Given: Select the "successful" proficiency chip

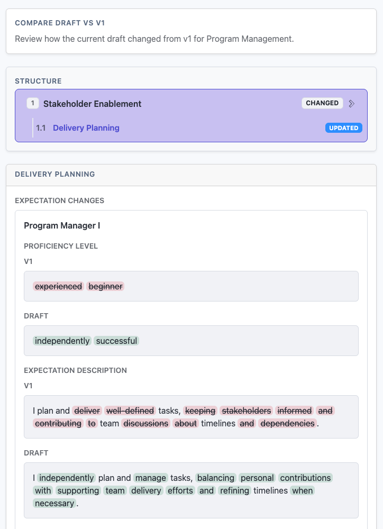Looking at the screenshot, I should click(116, 341).
